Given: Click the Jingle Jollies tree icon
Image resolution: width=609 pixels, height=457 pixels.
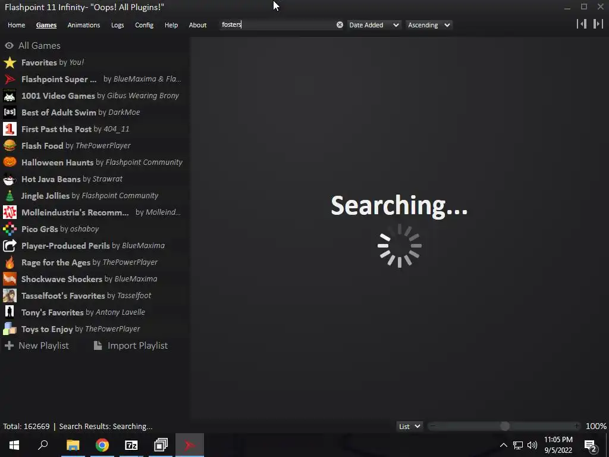Looking at the screenshot, I should click(10, 196).
